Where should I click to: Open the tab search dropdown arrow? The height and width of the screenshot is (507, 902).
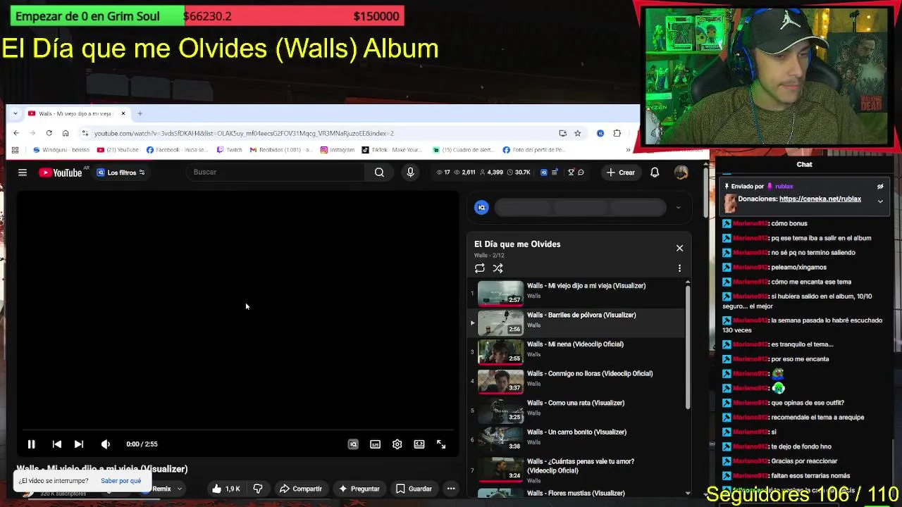point(16,113)
